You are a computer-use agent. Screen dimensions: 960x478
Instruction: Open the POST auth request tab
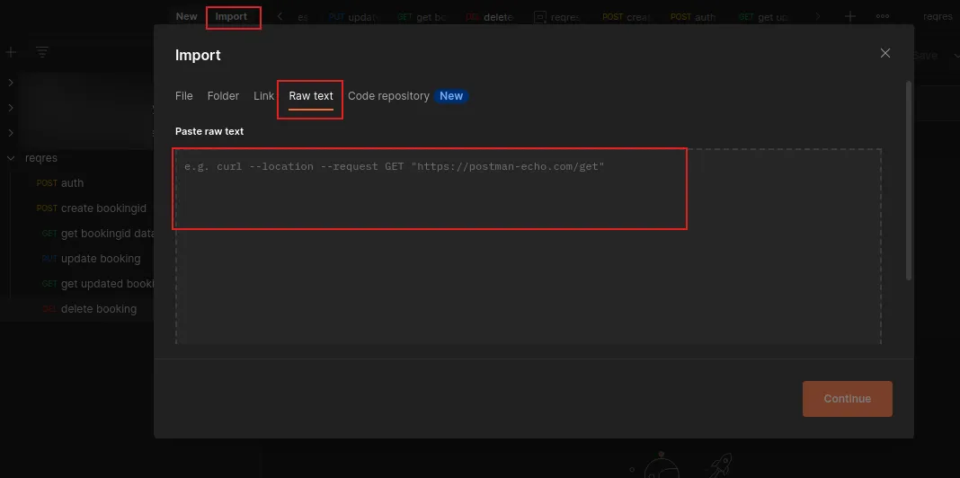(693, 17)
